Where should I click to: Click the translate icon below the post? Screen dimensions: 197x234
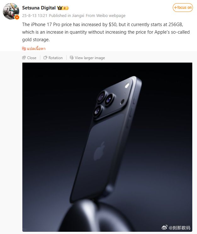coord(24,48)
